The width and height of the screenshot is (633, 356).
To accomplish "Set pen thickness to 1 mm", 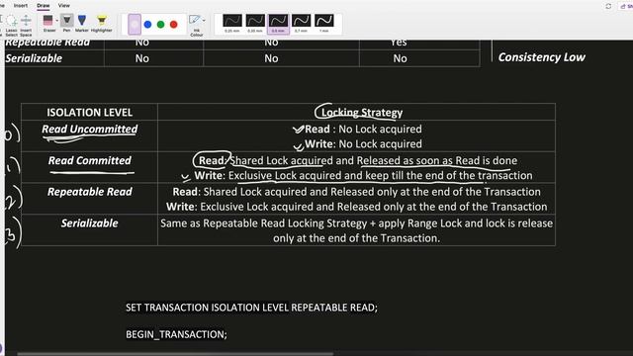I will pos(324,24).
